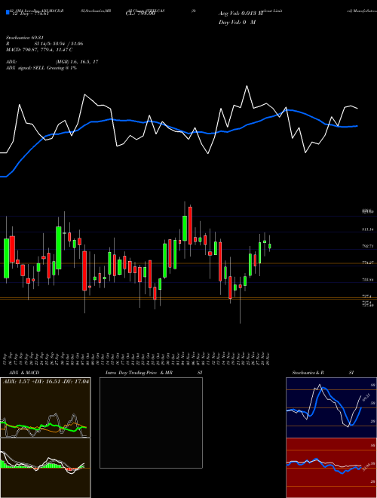Select the '12 Day = 774.61' SMA label
Screen dimensions: 377x498
pyautogui.click(x=30, y=14)
